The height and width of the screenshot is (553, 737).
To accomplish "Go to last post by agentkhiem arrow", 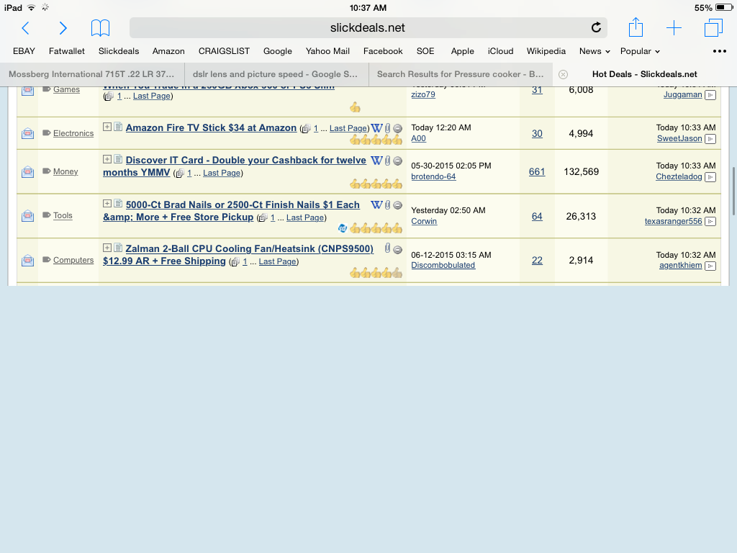I will pyautogui.click(x=710, y=266).
